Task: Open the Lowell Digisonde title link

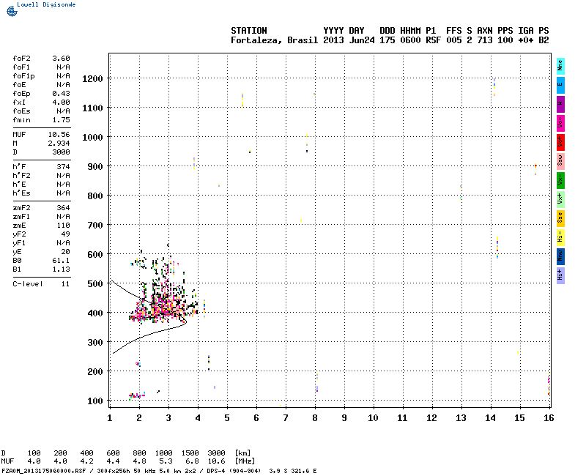Action: tap(46, 4)
